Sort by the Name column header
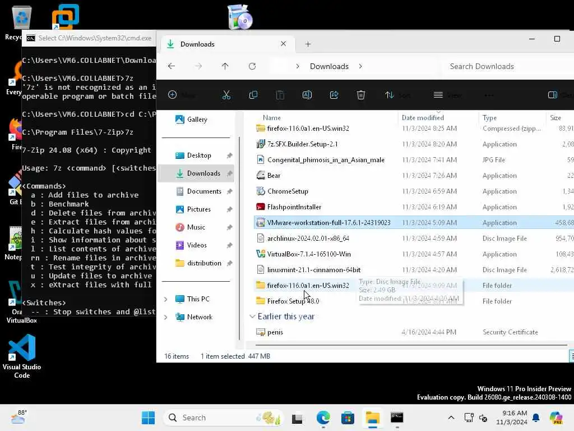 [272, 118]
